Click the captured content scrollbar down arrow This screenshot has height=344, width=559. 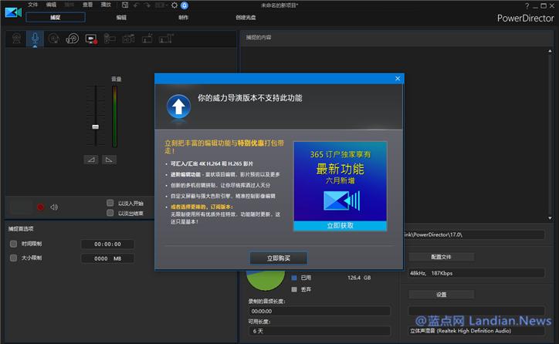550,218
